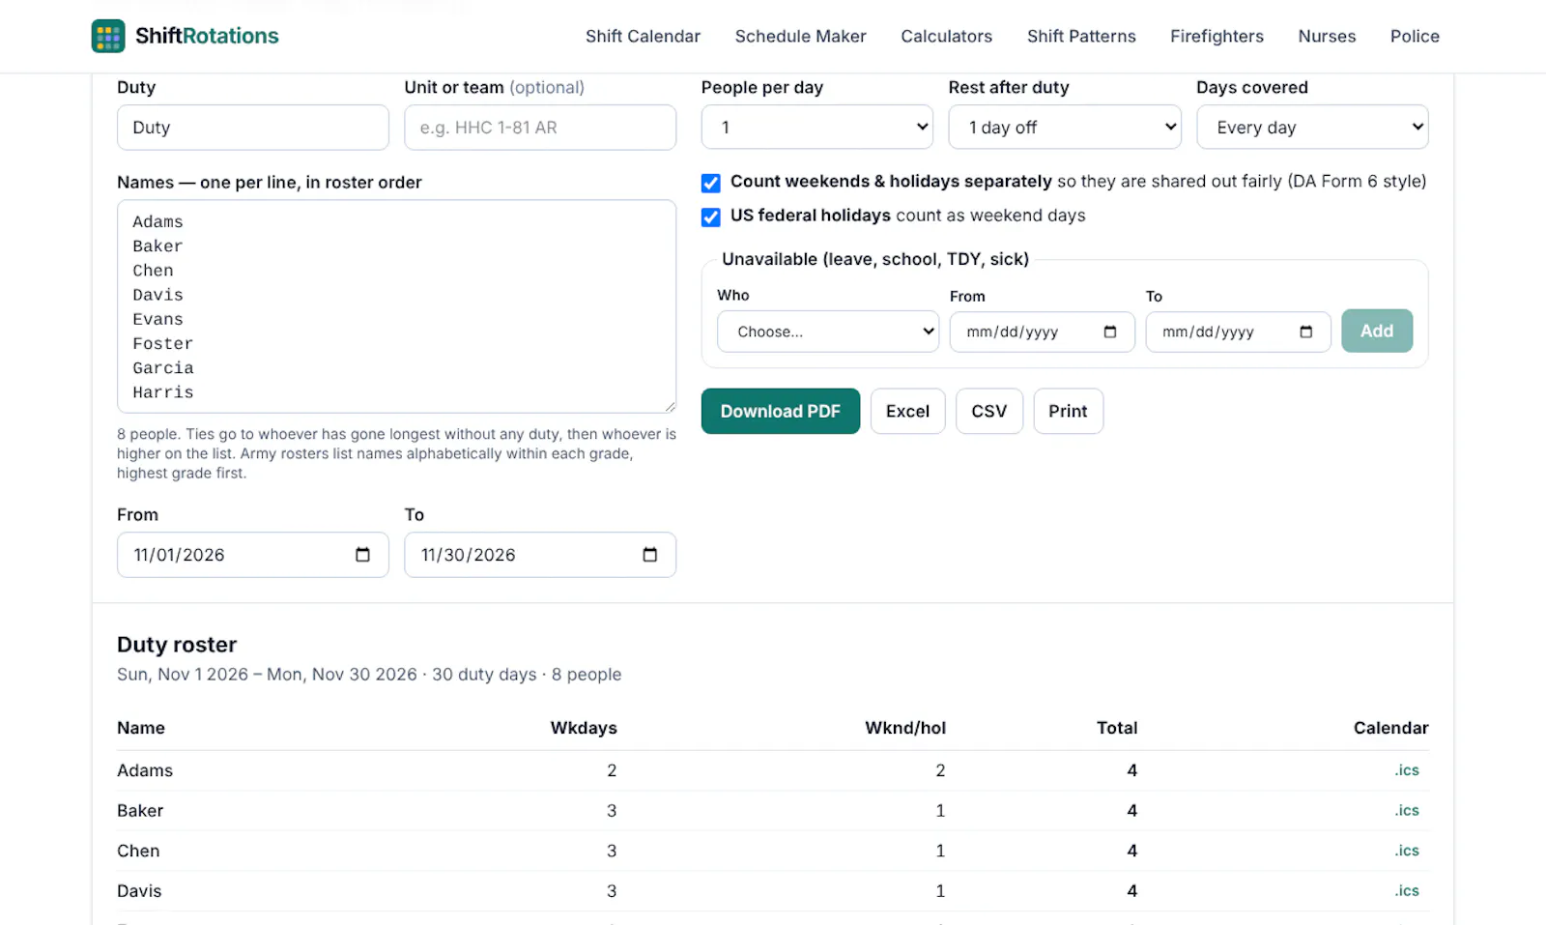Viewport: 1546px width, 925px height.
Task: Go to Shift Calendar nav item
Action: [643, 36]
